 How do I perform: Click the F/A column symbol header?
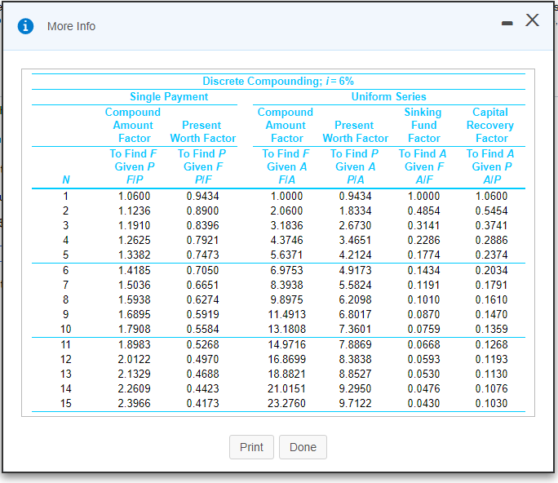287,179
